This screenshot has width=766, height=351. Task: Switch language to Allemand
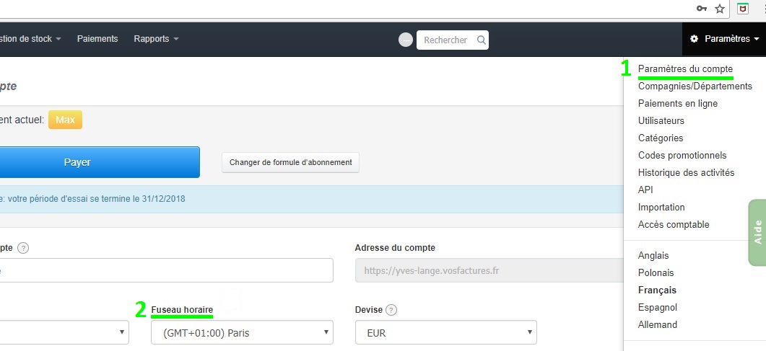[658, 324]
